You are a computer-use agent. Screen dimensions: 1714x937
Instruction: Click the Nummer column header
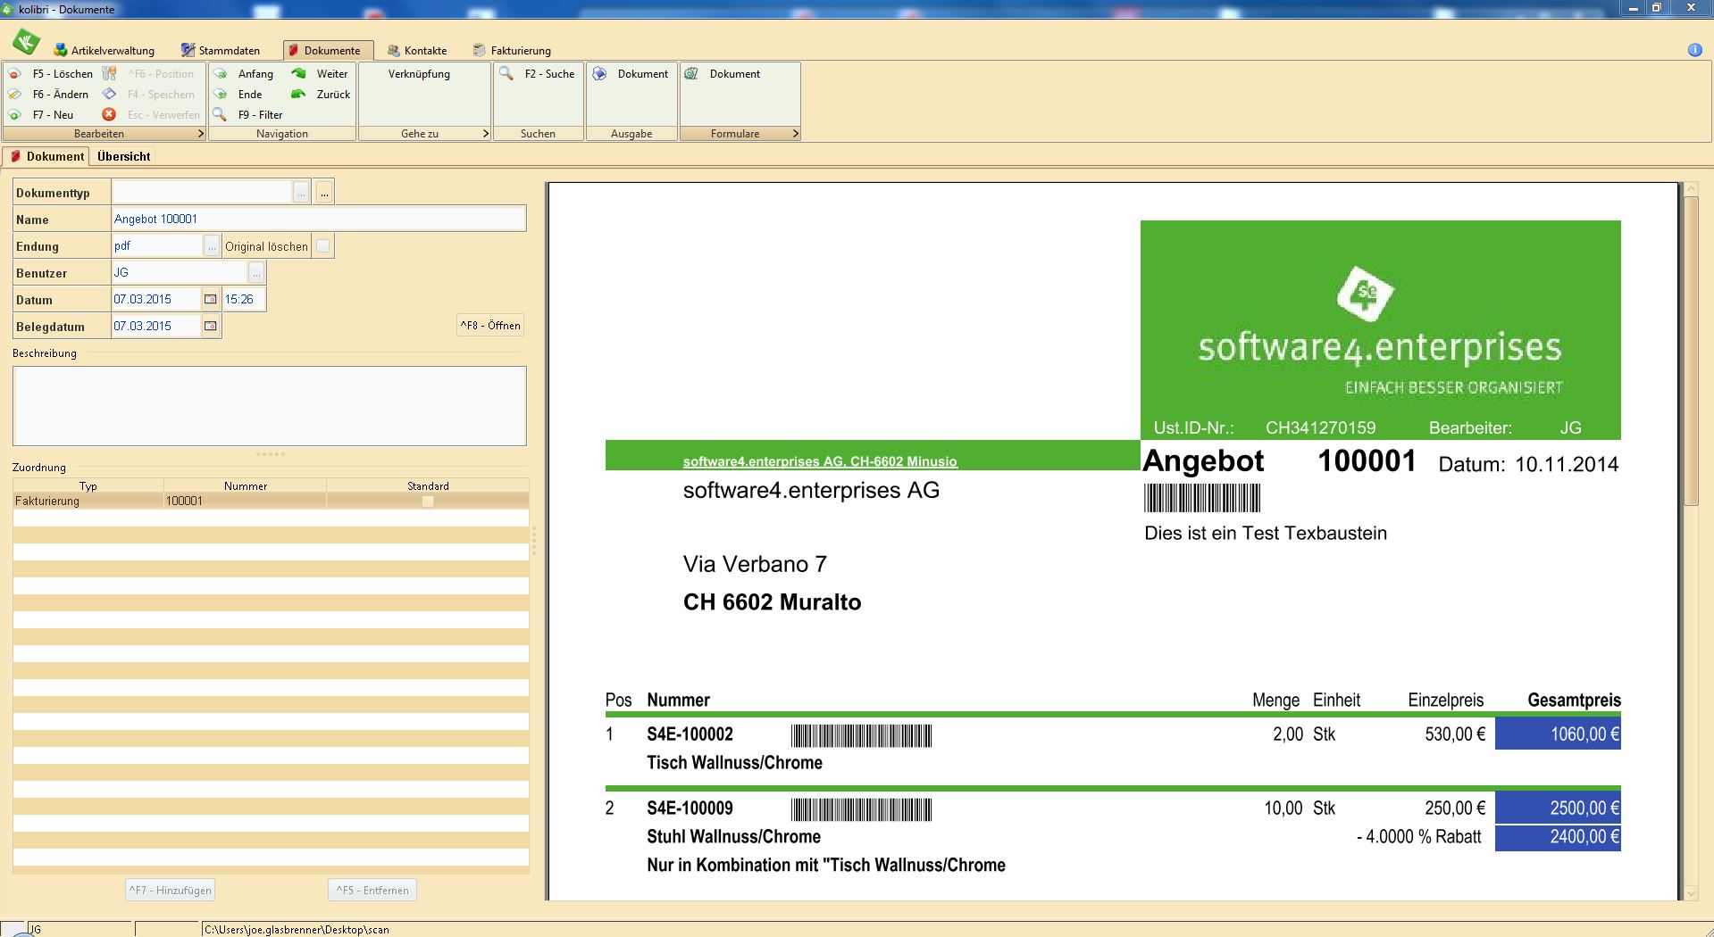(x=246, y=485)
